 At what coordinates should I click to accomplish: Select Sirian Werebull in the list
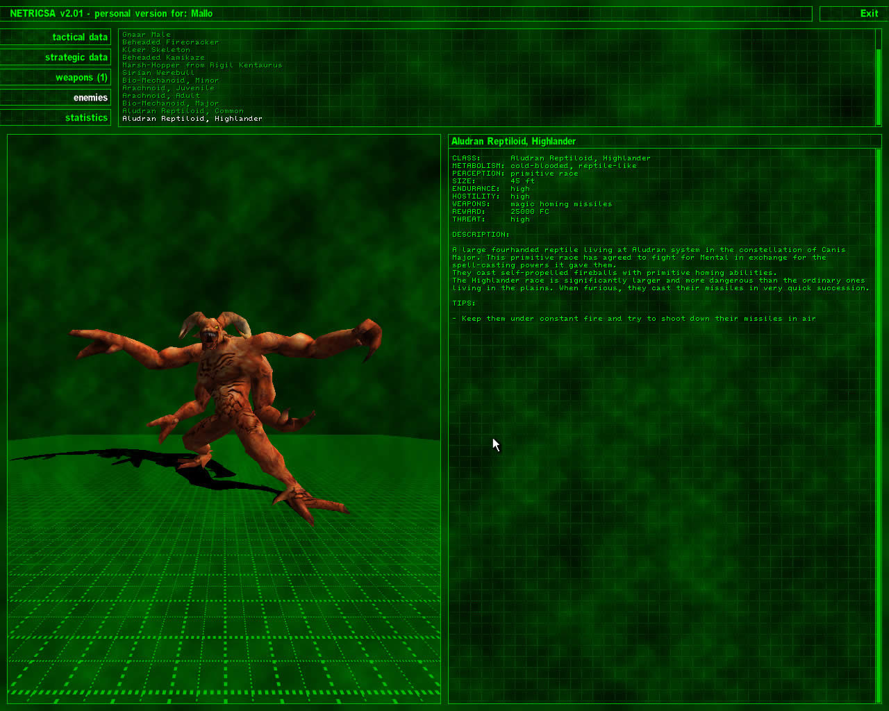[x=158, y=73]
